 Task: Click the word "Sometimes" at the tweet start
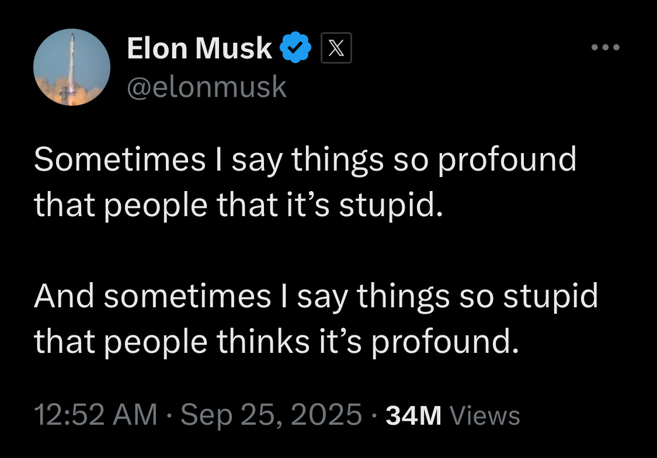click(x=120, y=159)
